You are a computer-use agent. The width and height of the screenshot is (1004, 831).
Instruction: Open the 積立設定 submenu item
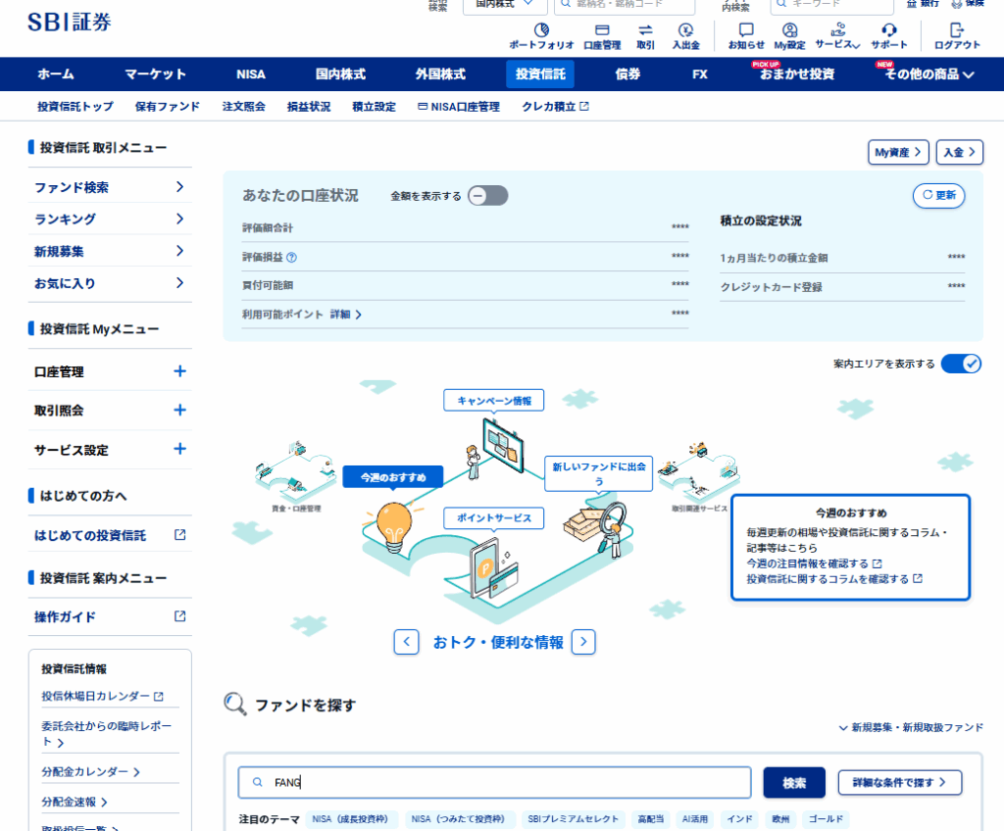click(374, 106)
